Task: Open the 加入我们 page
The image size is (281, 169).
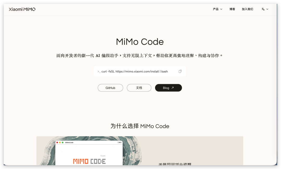Action: pyautogui.click(x=247, y=9)
